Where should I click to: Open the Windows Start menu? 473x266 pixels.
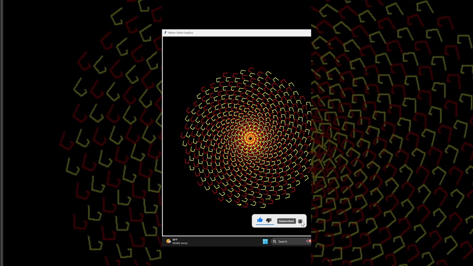coord(265,241)
